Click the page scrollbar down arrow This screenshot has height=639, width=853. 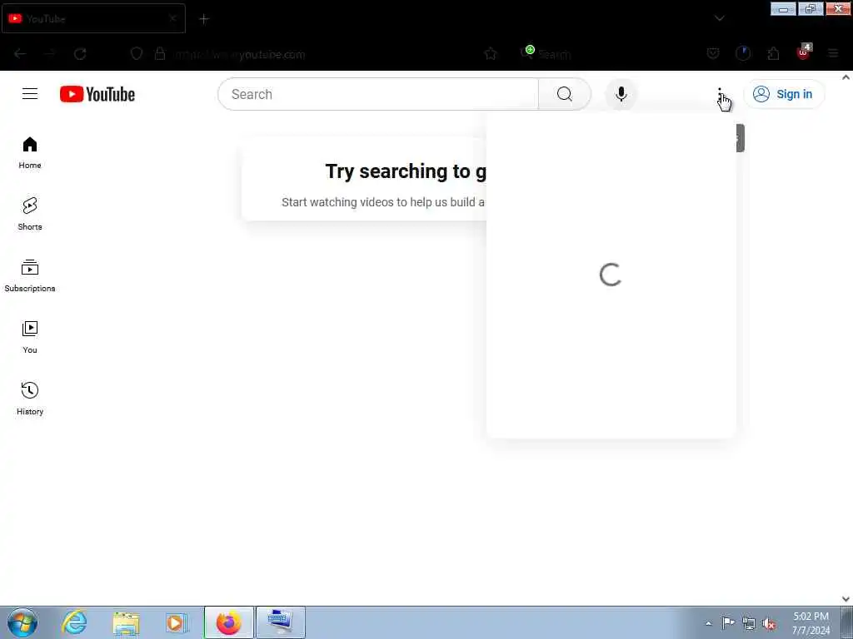846,599
